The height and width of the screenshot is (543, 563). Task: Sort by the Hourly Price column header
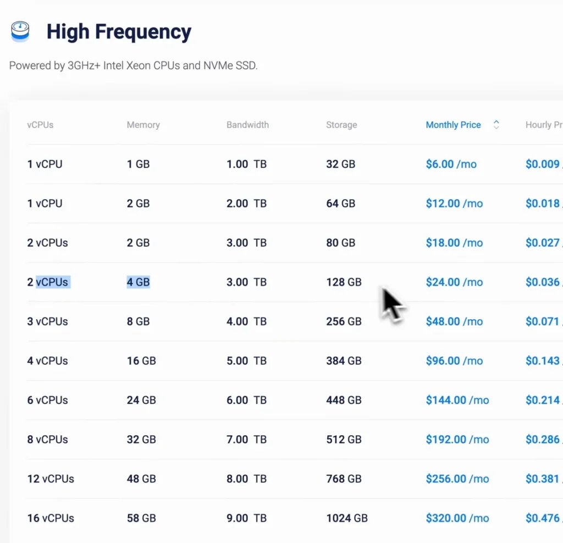point(544,125)
